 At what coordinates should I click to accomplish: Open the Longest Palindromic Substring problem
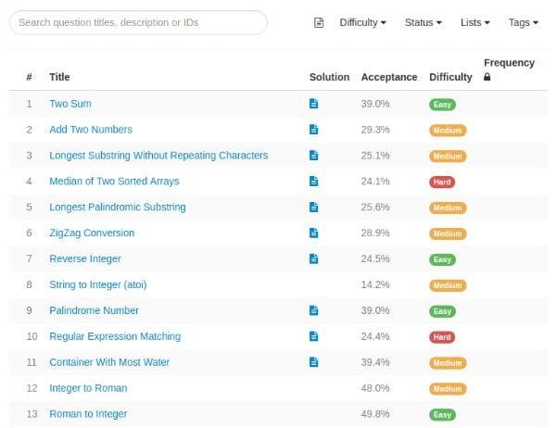[118, 208]
